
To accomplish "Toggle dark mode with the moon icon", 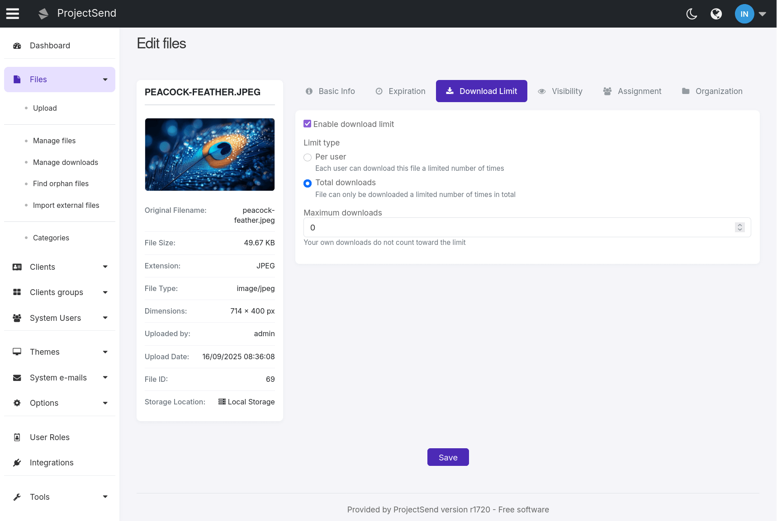I will point(692,14).
